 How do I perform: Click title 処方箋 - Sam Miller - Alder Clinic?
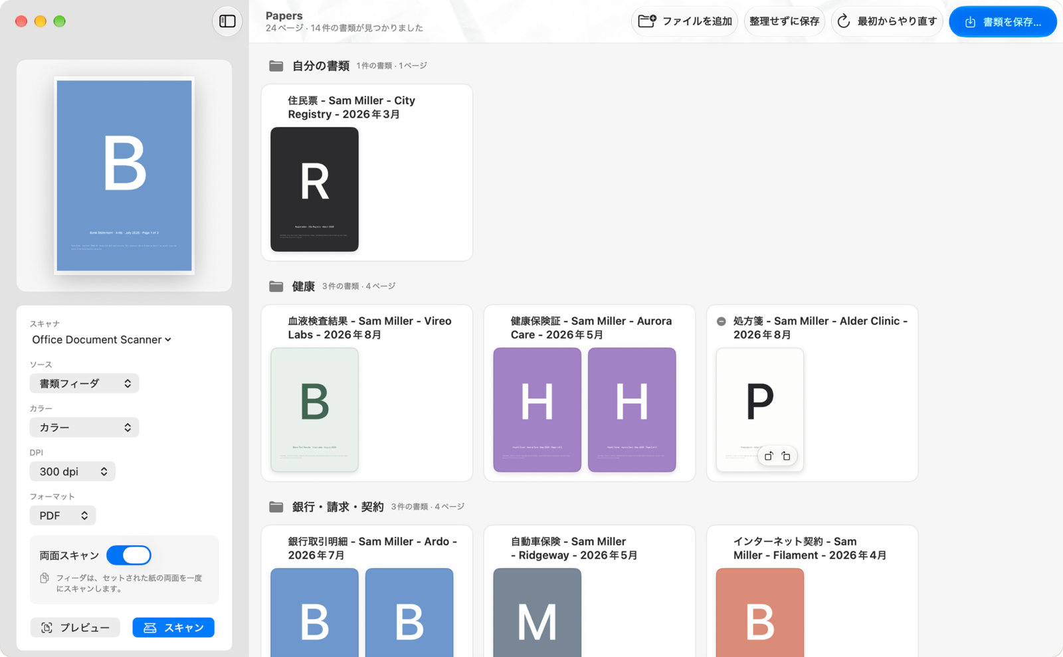click(x=821, y=328)
